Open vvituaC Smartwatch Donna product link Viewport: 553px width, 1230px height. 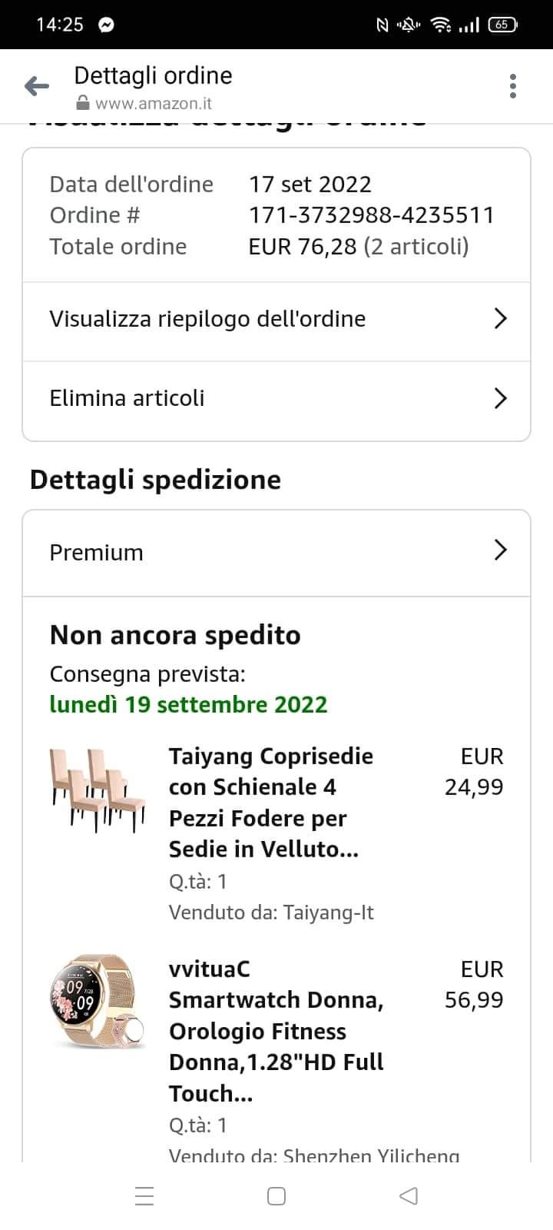click(276, 1031)
